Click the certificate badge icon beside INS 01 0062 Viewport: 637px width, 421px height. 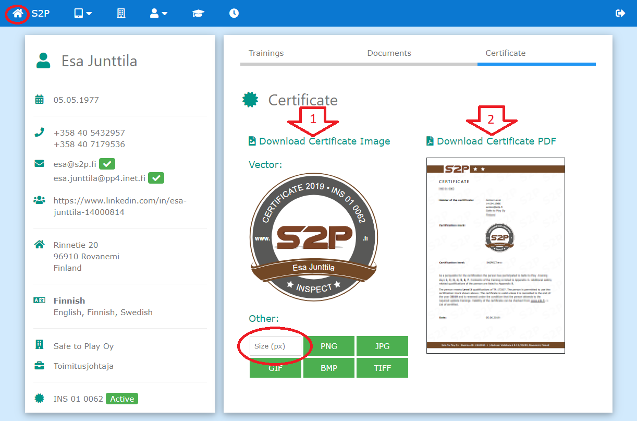coord(39,399)
